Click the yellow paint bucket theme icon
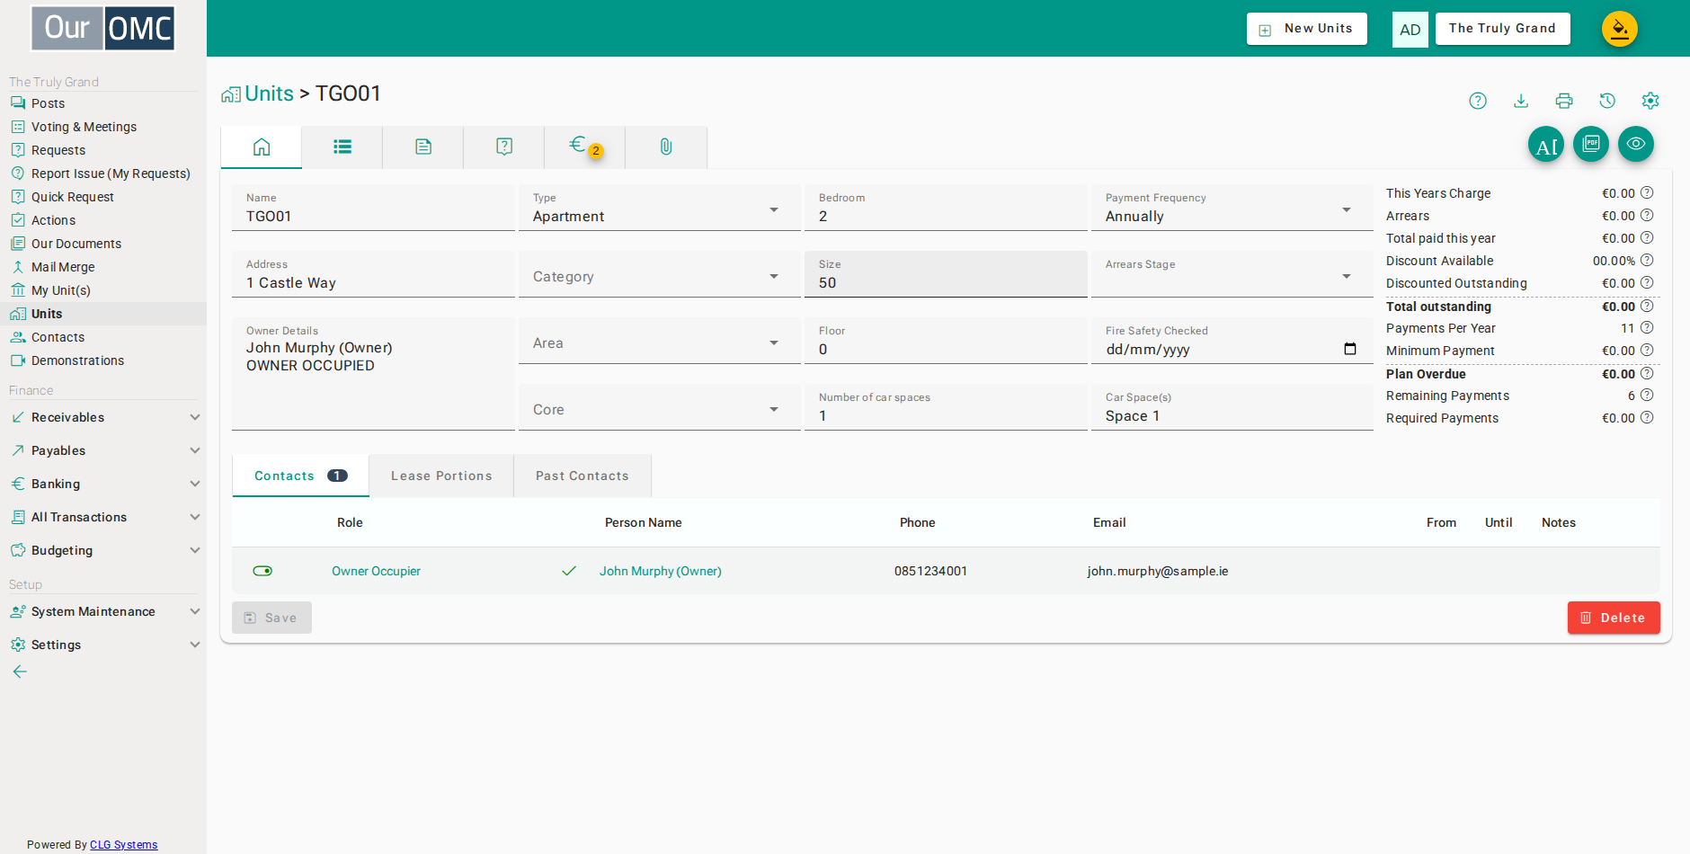The image size is (1690, 854). click(1620, 29)
